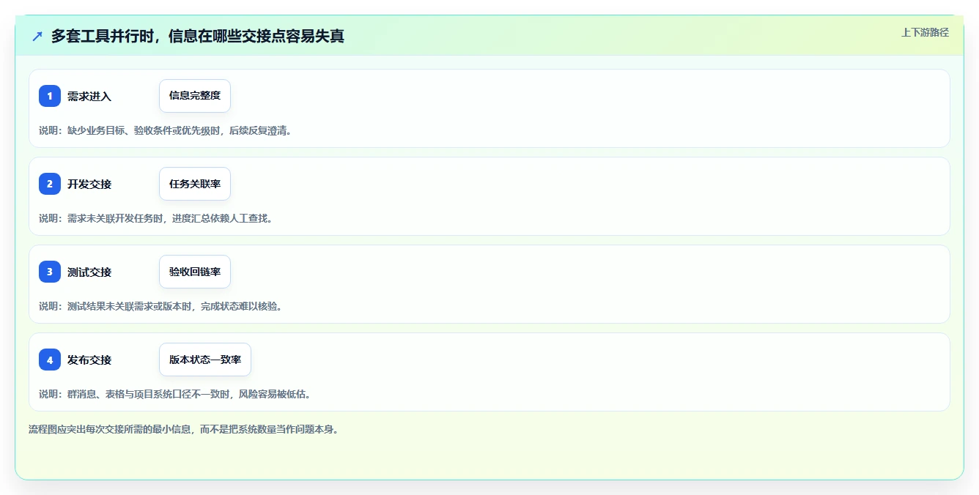
Task: Click the title 多套工具并行时，信息在哪些交接点容易失真
Action: (x=198, y=36)
